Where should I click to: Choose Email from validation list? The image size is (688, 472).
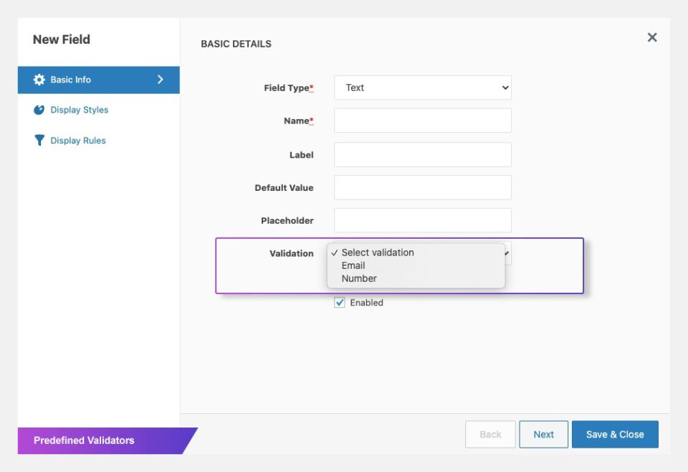coord(353,265)
